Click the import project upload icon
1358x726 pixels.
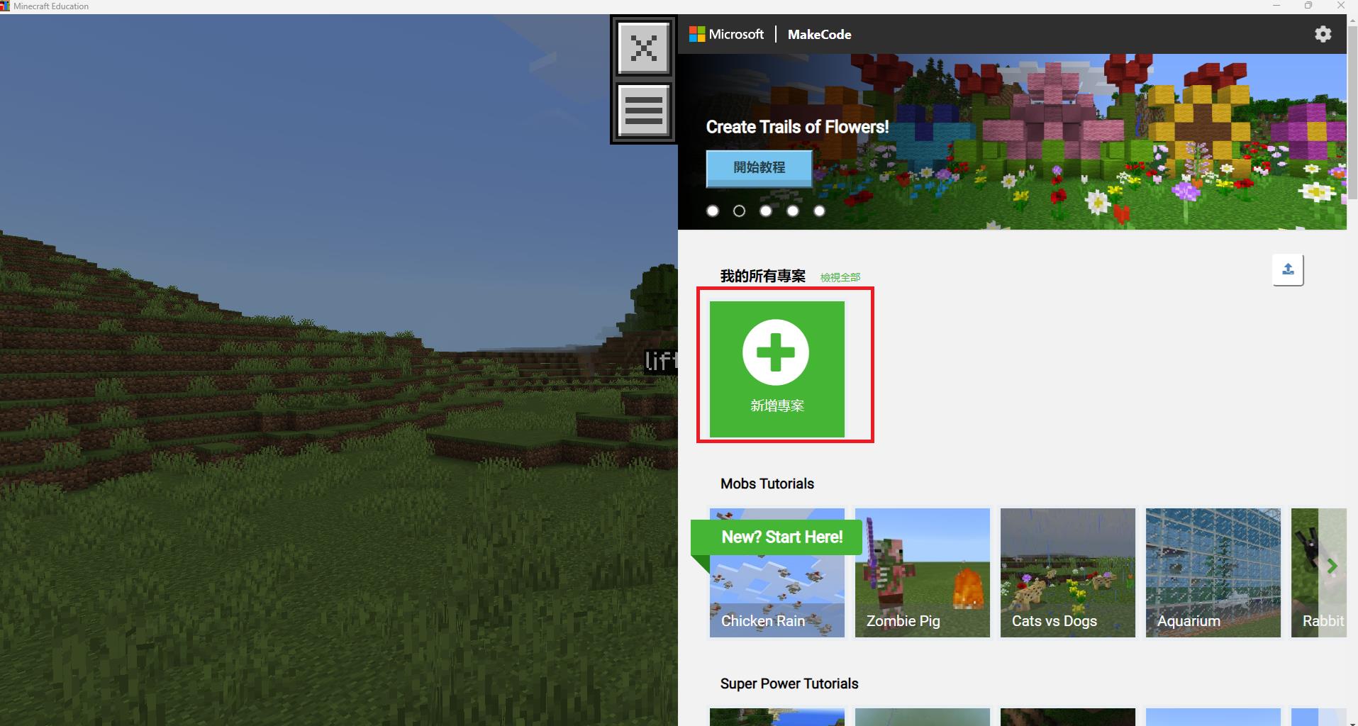click(1288, 269)
